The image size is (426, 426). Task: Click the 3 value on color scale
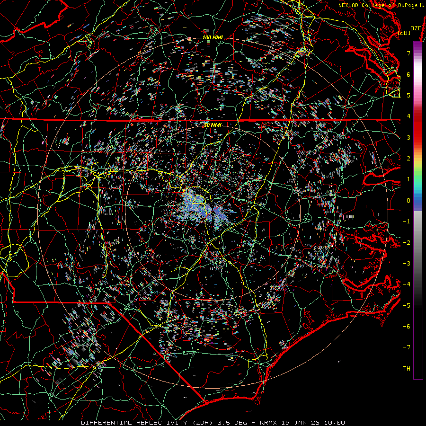click(408, 137)
